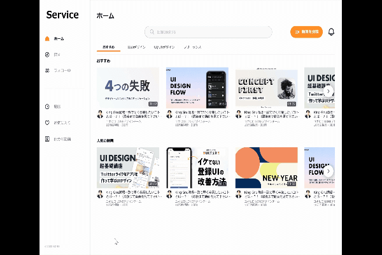Open the CONCEPT FIRST video thumbnail
The width and height of the screenshot is (382, 255).
coord(267,88)
